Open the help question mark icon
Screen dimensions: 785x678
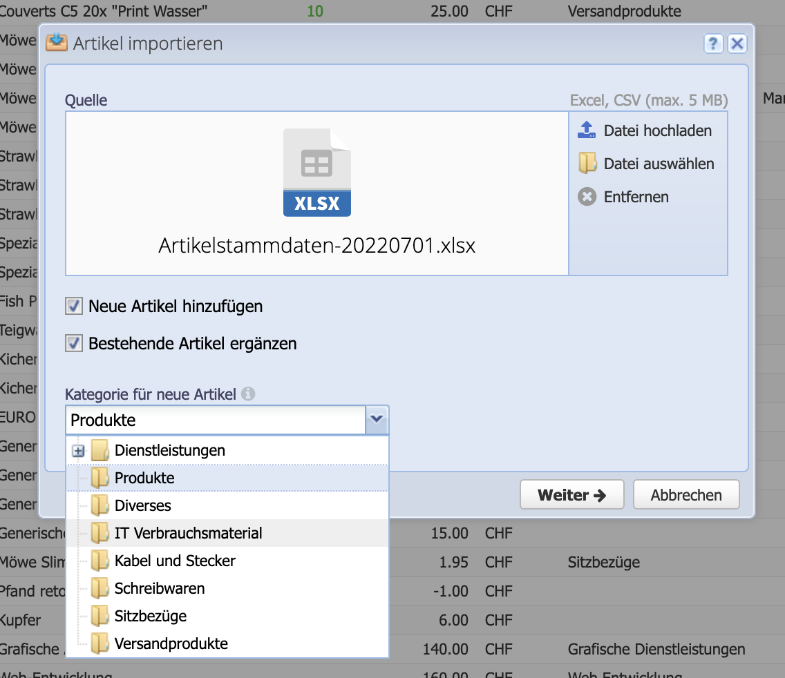[x=713, y=43]
